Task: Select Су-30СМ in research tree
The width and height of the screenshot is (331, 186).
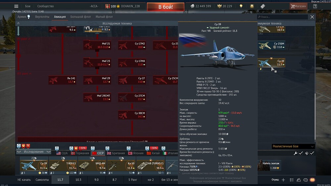Action: click(132, 115)
